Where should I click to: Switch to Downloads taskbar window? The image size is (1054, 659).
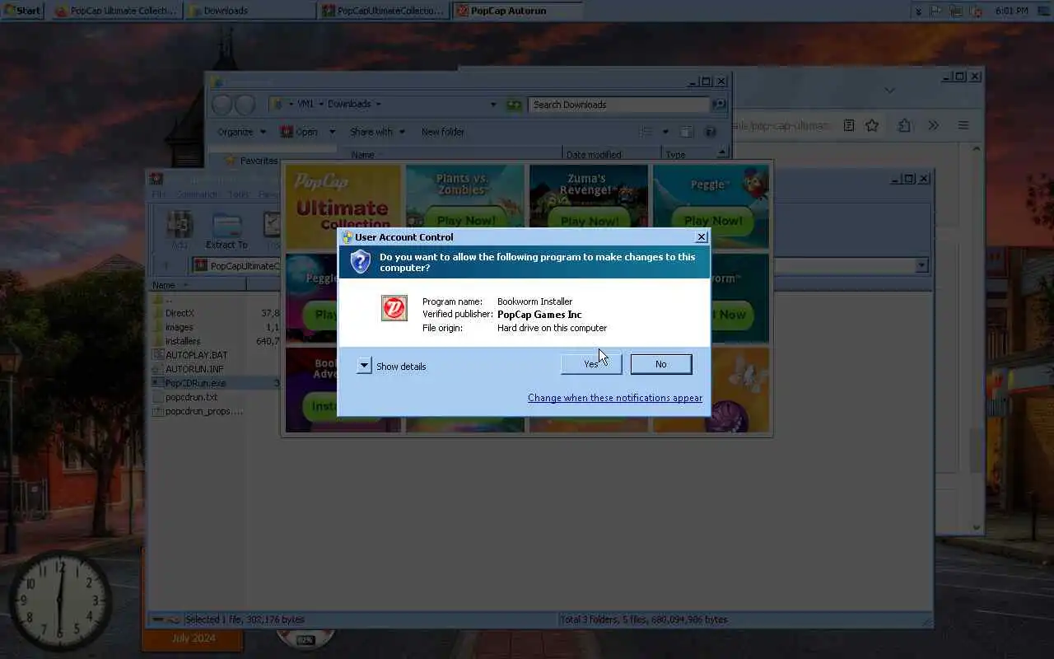pyautogui.click(x=250, y=11)
